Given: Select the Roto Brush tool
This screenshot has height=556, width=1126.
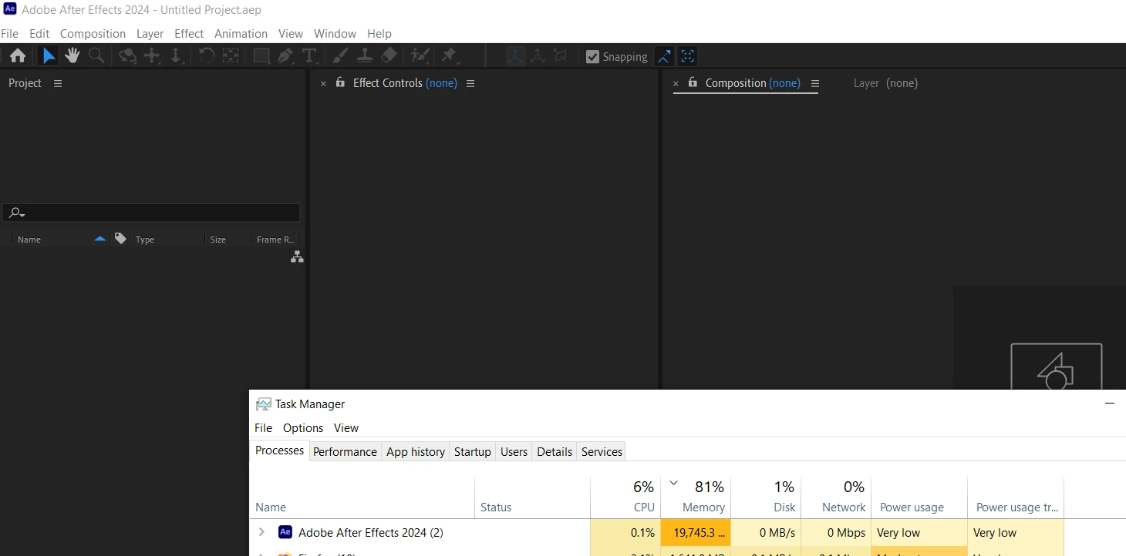Looking at the screenshot, I should click(x=420, y=55).
